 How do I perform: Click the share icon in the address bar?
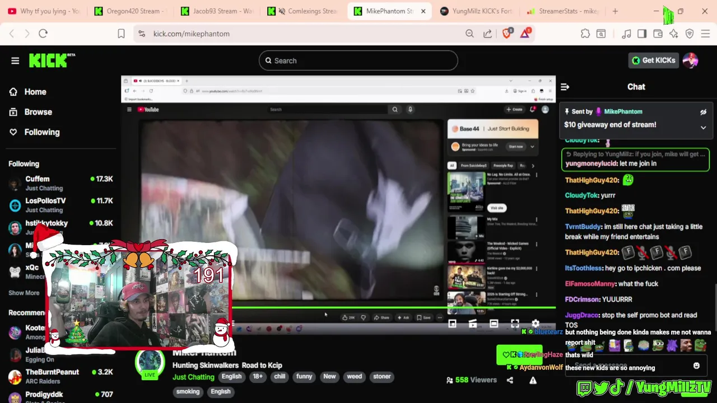click(x=487, y=34)
